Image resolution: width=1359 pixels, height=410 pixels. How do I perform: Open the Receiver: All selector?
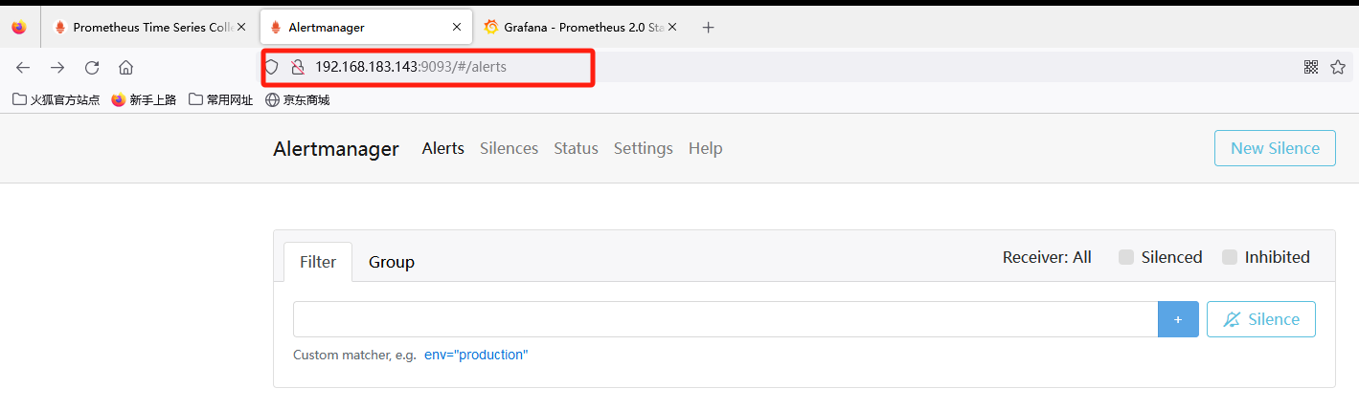tap(1047, 257)
